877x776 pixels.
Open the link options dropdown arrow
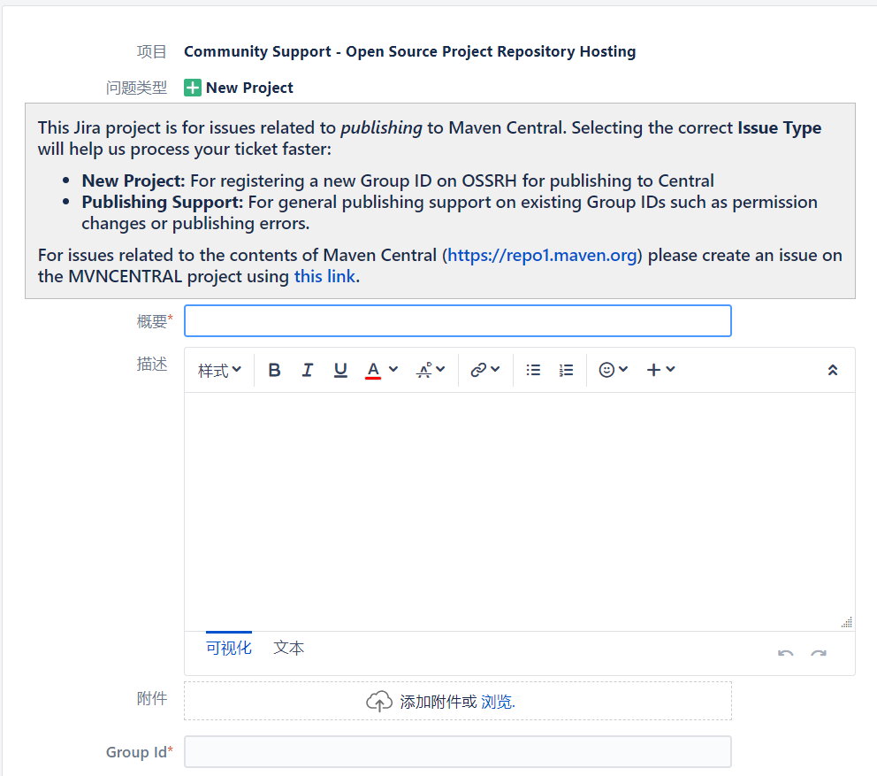(x=495, y=370)
